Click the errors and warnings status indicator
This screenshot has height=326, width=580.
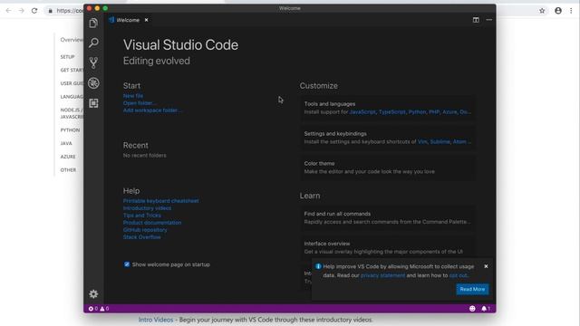click(x=99, y=308)
